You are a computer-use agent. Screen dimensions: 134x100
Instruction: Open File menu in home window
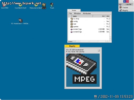coord(70,13)
